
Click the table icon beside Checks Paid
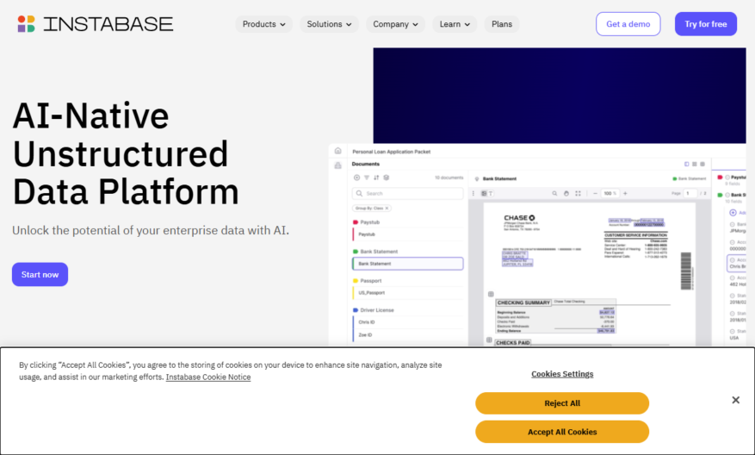pyautogui.click(x=489, y=340)
